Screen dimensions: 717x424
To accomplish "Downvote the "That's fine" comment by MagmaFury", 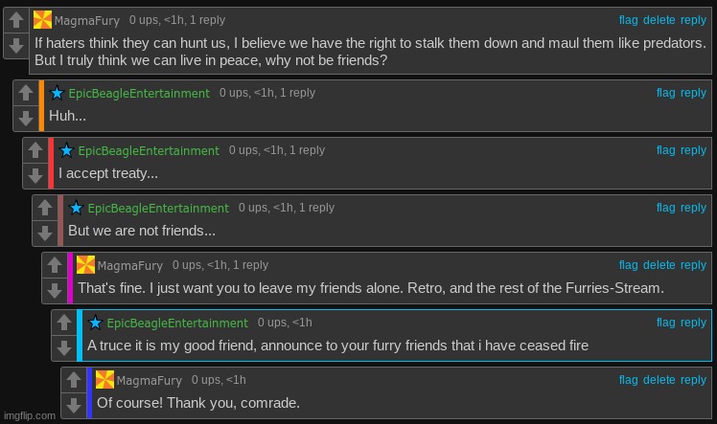I will pyautogui.click(x=55, y=290).
